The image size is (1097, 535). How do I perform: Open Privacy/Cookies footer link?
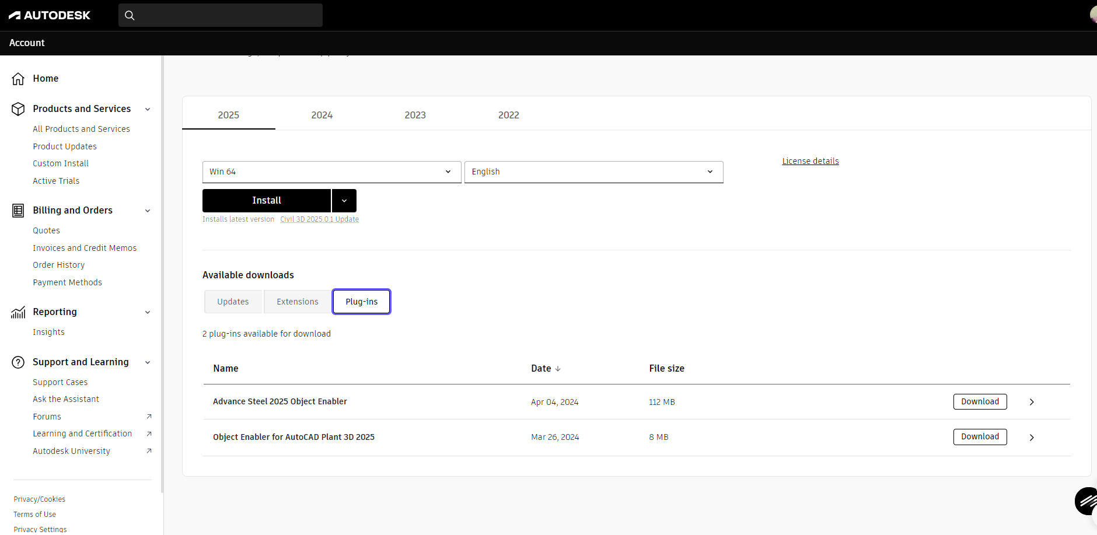39,499
